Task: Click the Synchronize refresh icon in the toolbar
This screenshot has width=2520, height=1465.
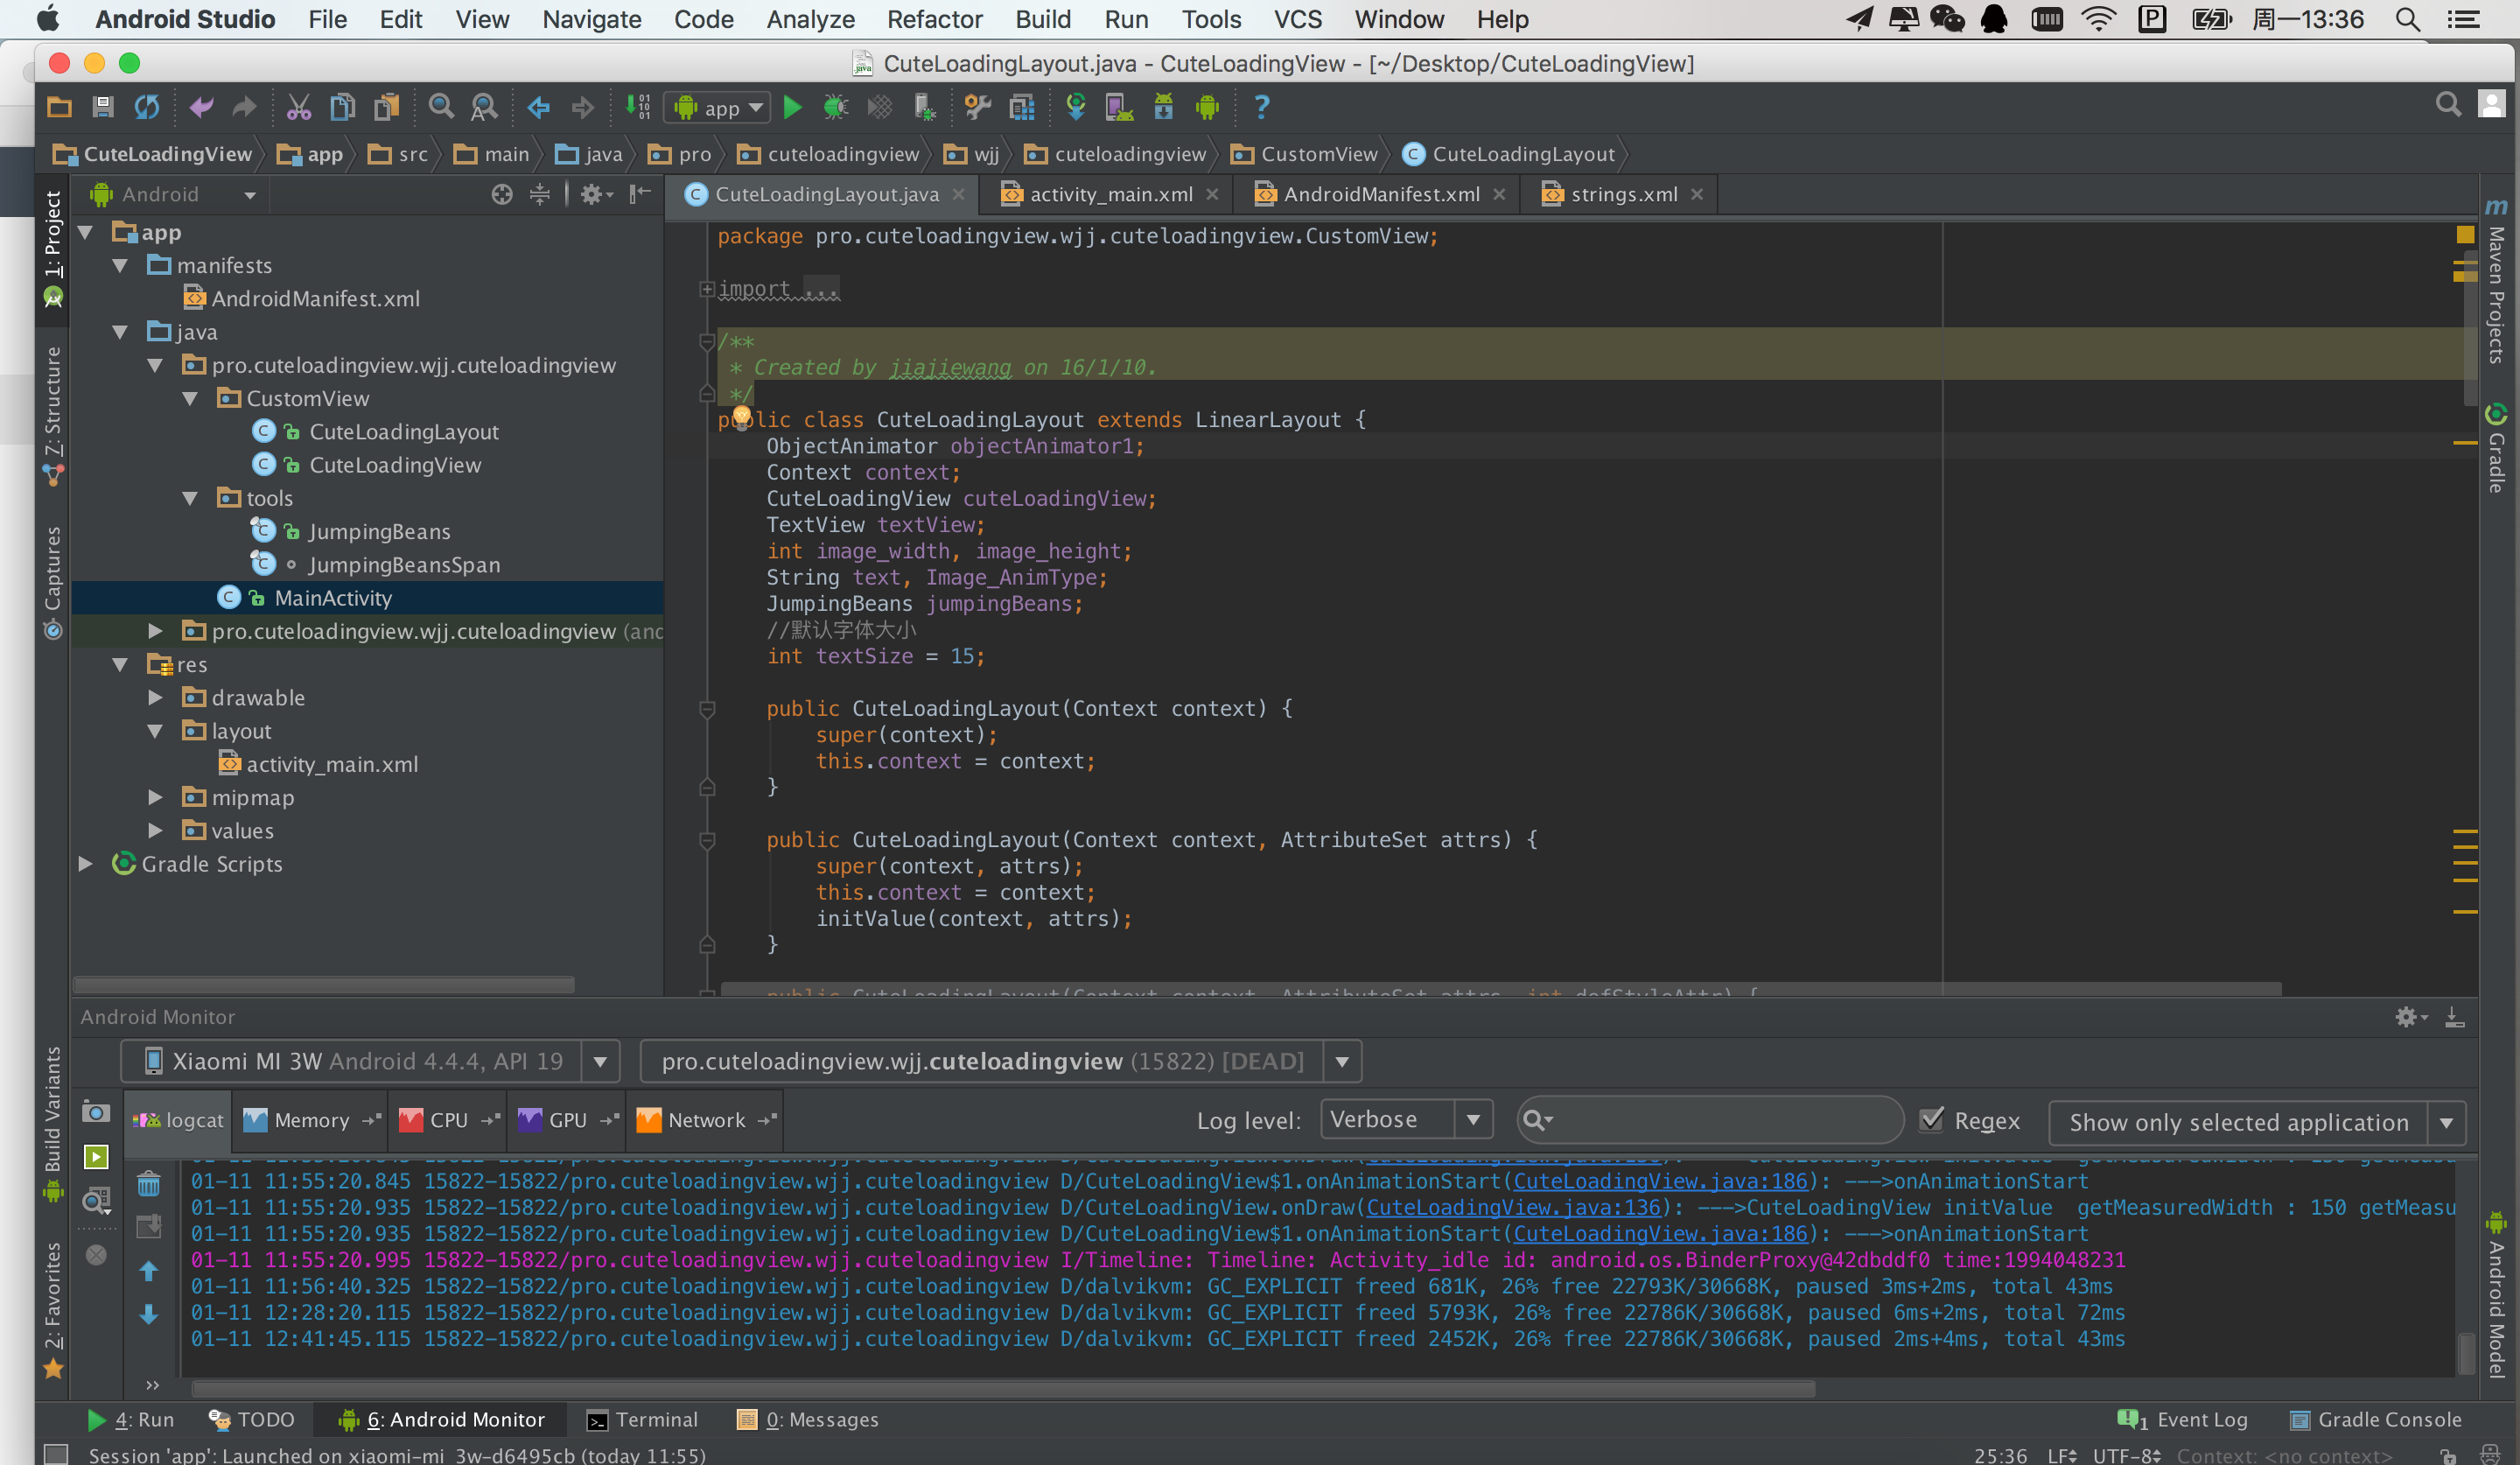Action: tap(147, 107)
